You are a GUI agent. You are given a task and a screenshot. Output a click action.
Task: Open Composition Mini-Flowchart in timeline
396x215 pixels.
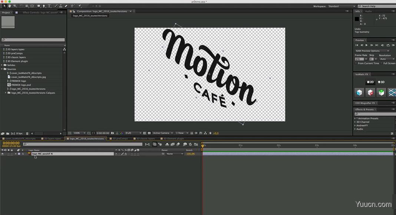click(x=147, y=144)
